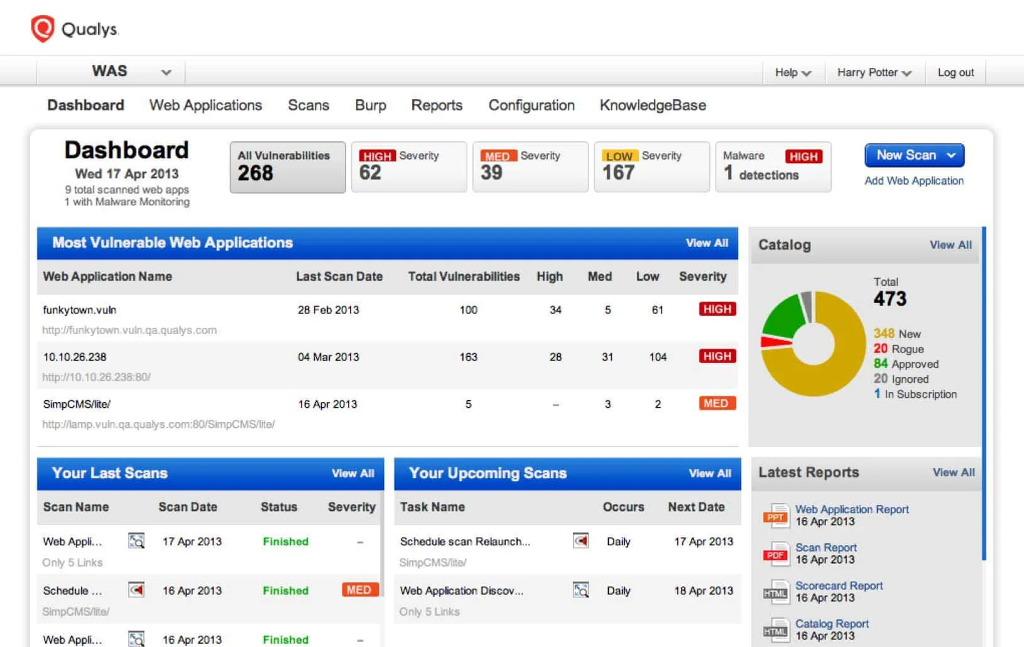Open the New Scan dropdown arrow

tap(950, 155)
